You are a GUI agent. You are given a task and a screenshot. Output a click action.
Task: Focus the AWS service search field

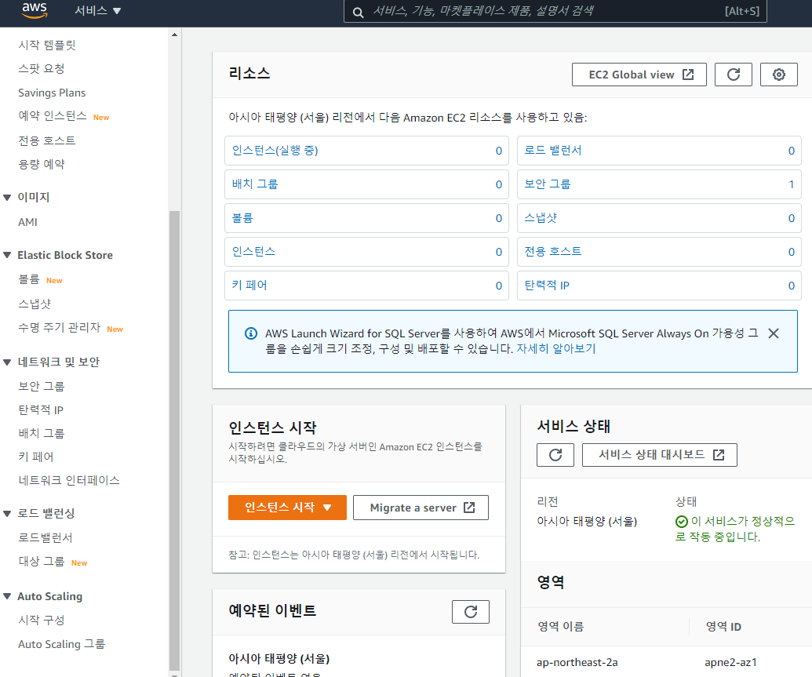tap(555, 11)
